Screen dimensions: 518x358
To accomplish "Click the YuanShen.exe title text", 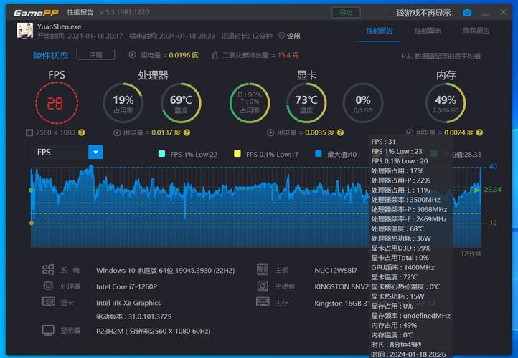I will pos(59,26).
